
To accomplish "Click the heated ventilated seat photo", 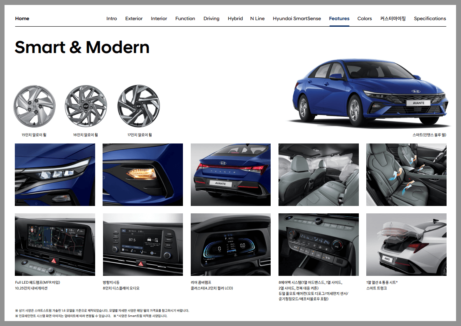I will pos(406,175).
